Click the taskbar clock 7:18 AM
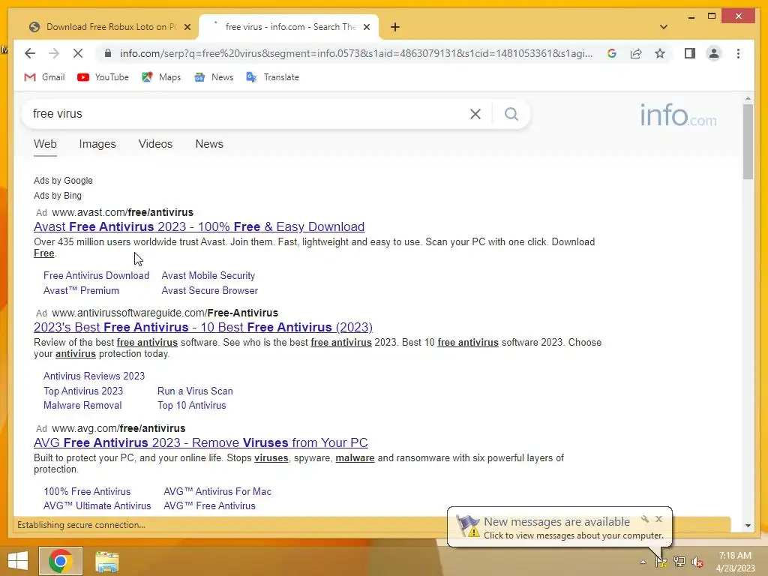Screen dimensions: 768x576 [735, 556]
